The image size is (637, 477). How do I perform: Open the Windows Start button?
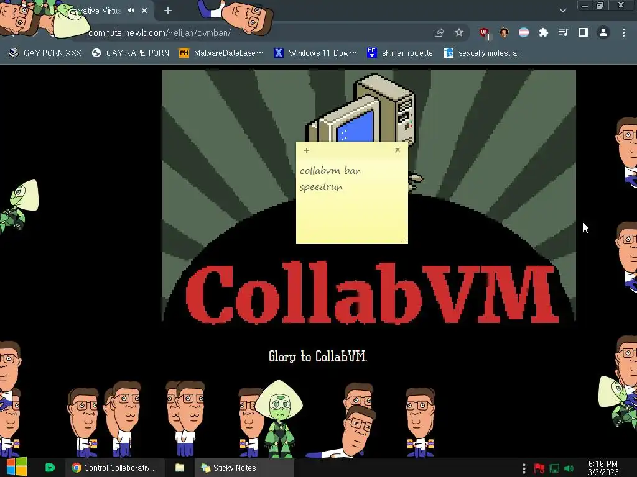coord(17,467)
